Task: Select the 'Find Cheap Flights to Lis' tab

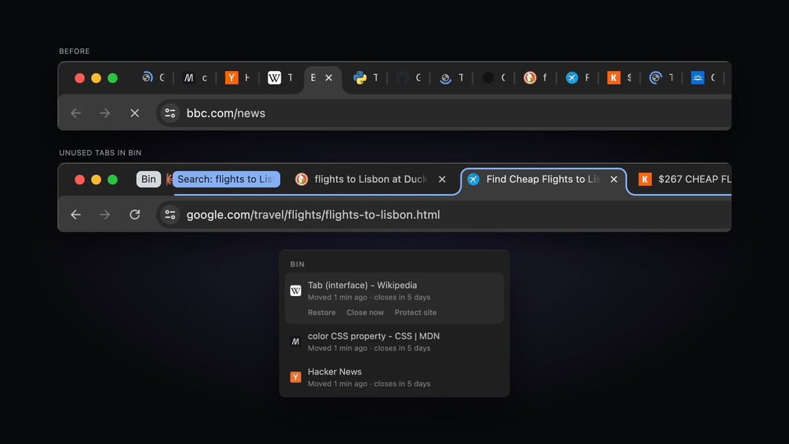Action: click(x=543, y=179)
